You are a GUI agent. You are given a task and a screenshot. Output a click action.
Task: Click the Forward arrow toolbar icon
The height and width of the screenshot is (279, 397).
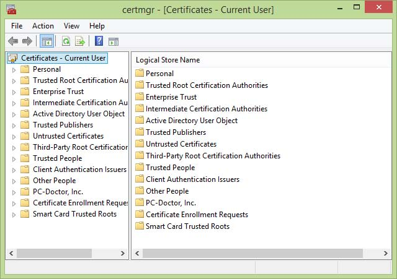[x=27, y=41]
